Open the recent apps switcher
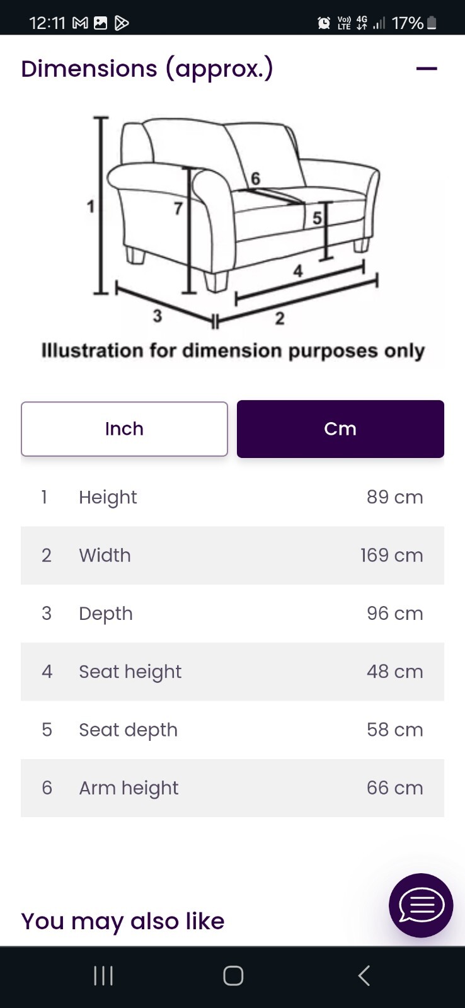This screenshot has height=1008, width=465. (103, 976)
